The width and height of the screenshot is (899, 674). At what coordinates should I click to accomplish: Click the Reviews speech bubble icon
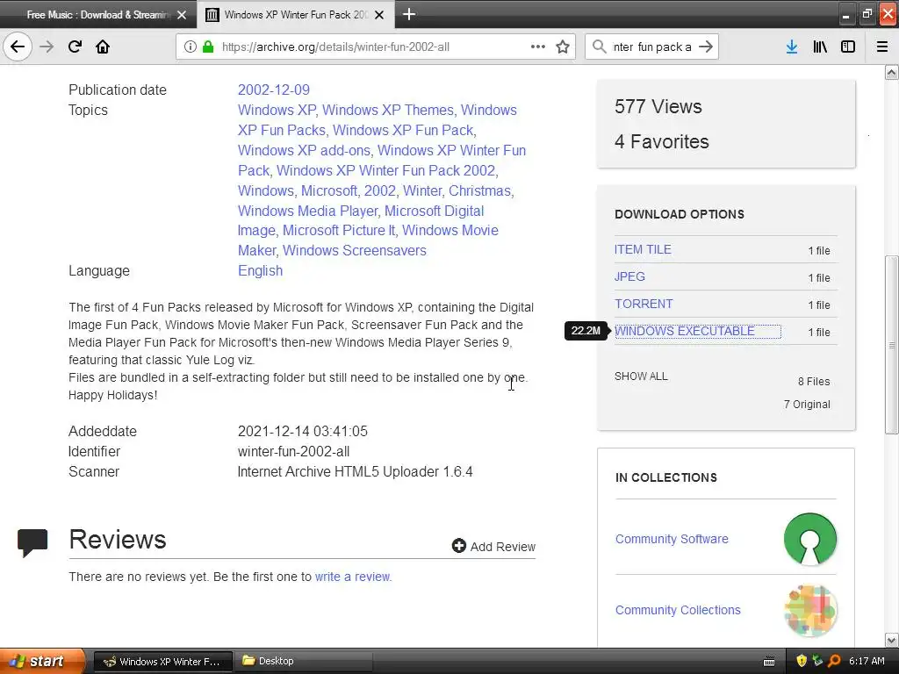(x=32, y=541)
